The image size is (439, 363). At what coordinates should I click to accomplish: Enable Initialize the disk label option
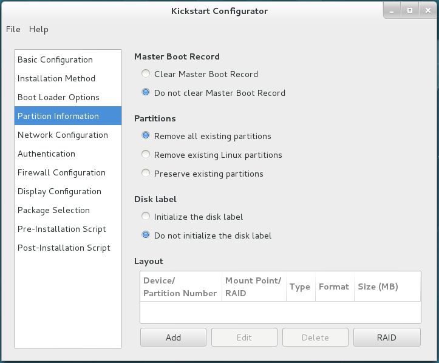pos(146,216)
